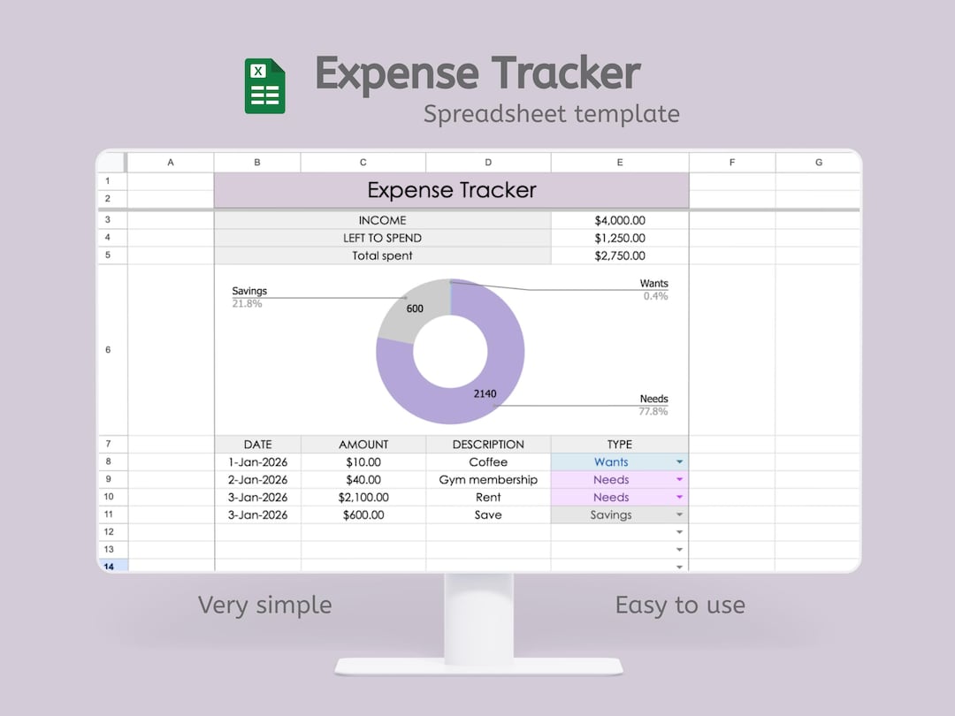Click the gray Savings donut segment
Image resolution: width=955 pixels, height=716 pixels.
pos(407,316)
